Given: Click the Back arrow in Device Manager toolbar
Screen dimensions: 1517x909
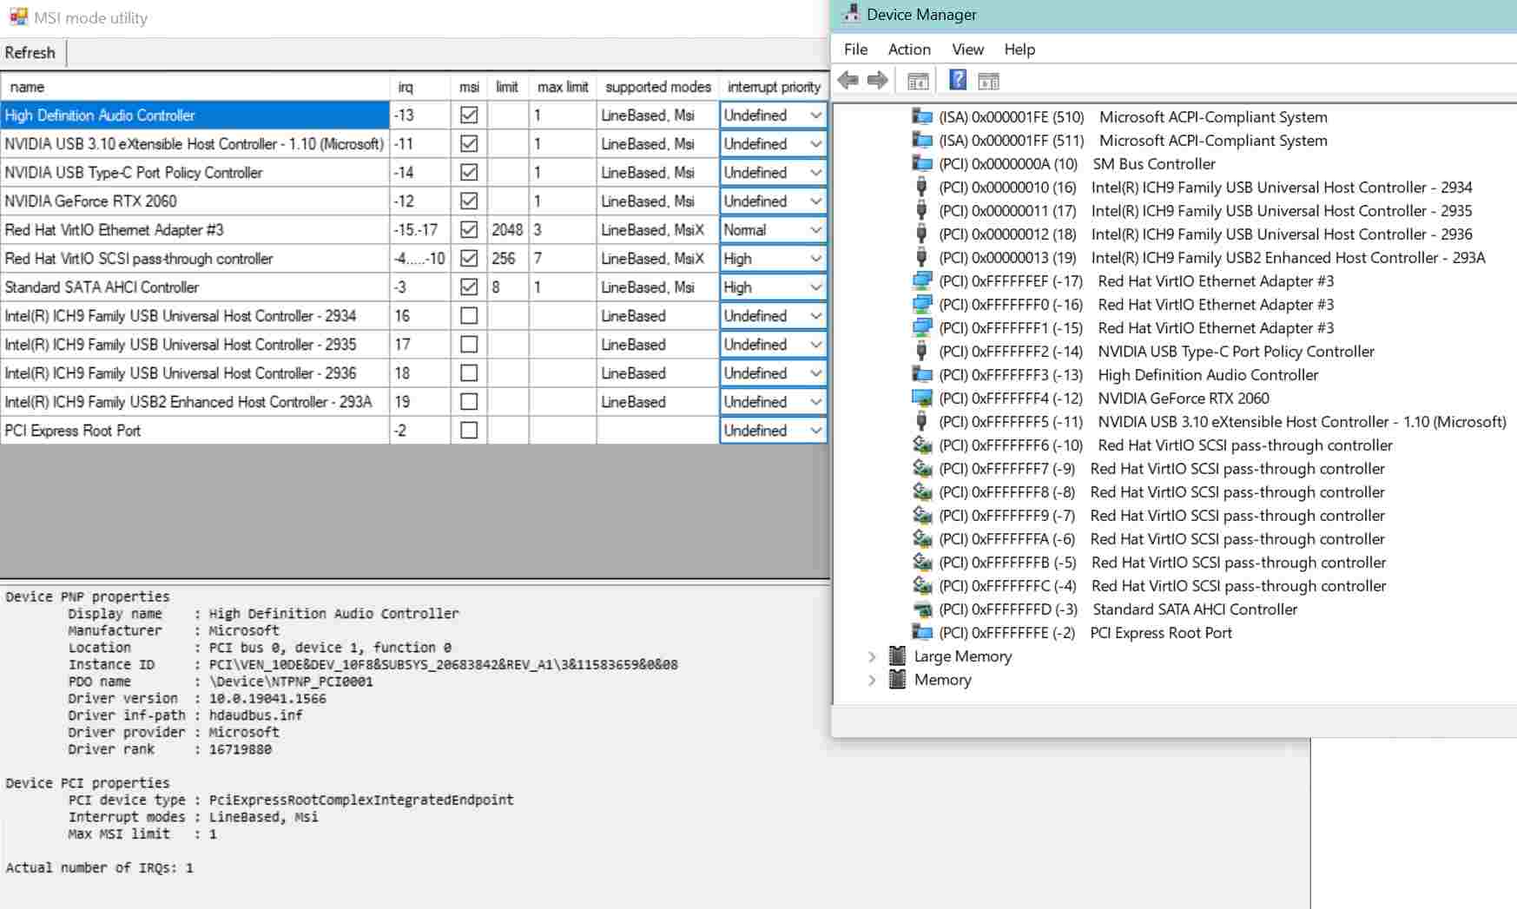Looking at the screenshot, I should [x=848, y=81].
